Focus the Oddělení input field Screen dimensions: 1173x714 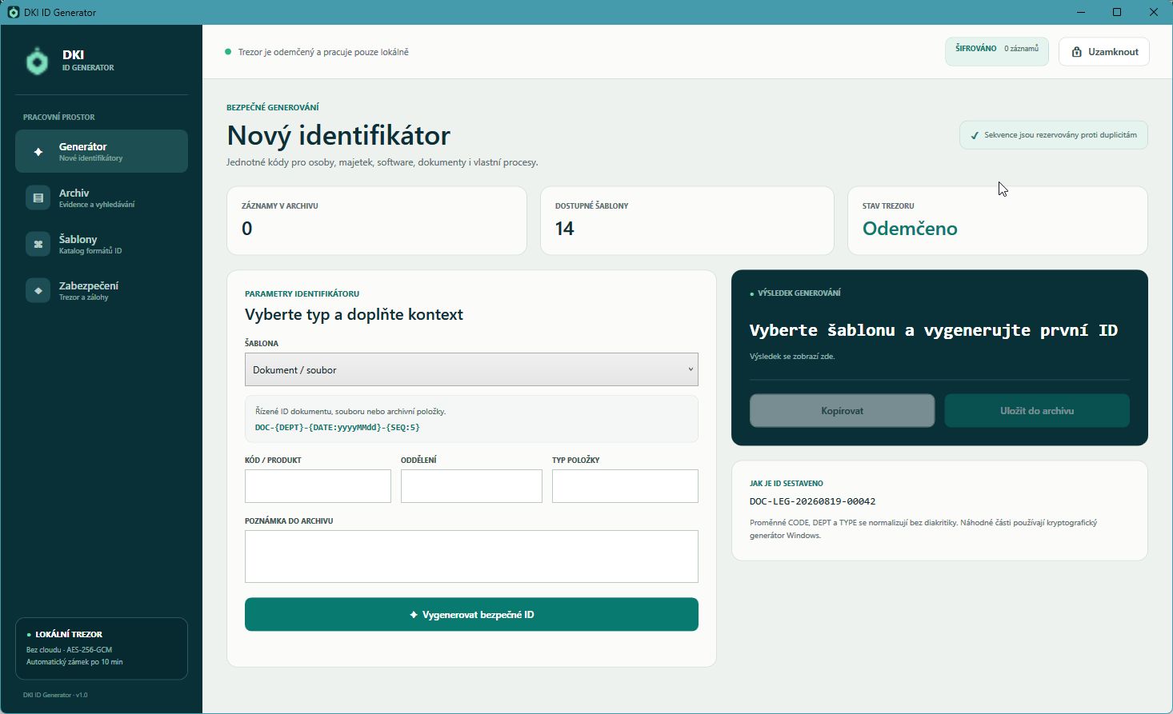tap(471, 486)
